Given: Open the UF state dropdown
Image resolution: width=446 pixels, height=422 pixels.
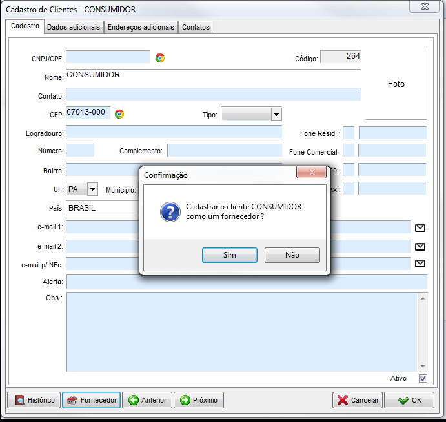Looking at the screenshot, I should (x=92, y=189).
